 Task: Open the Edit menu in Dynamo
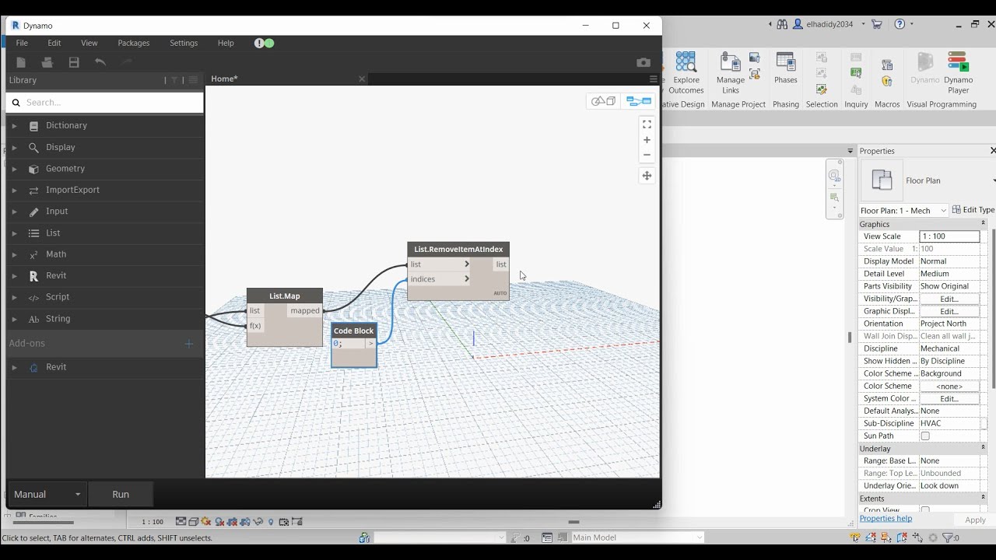(x=54, y=44)
